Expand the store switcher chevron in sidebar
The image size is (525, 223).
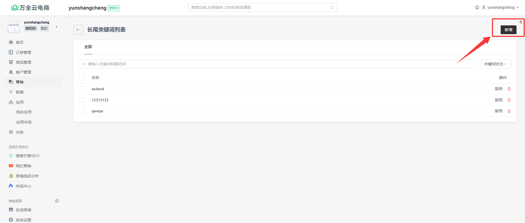[57, 27]
